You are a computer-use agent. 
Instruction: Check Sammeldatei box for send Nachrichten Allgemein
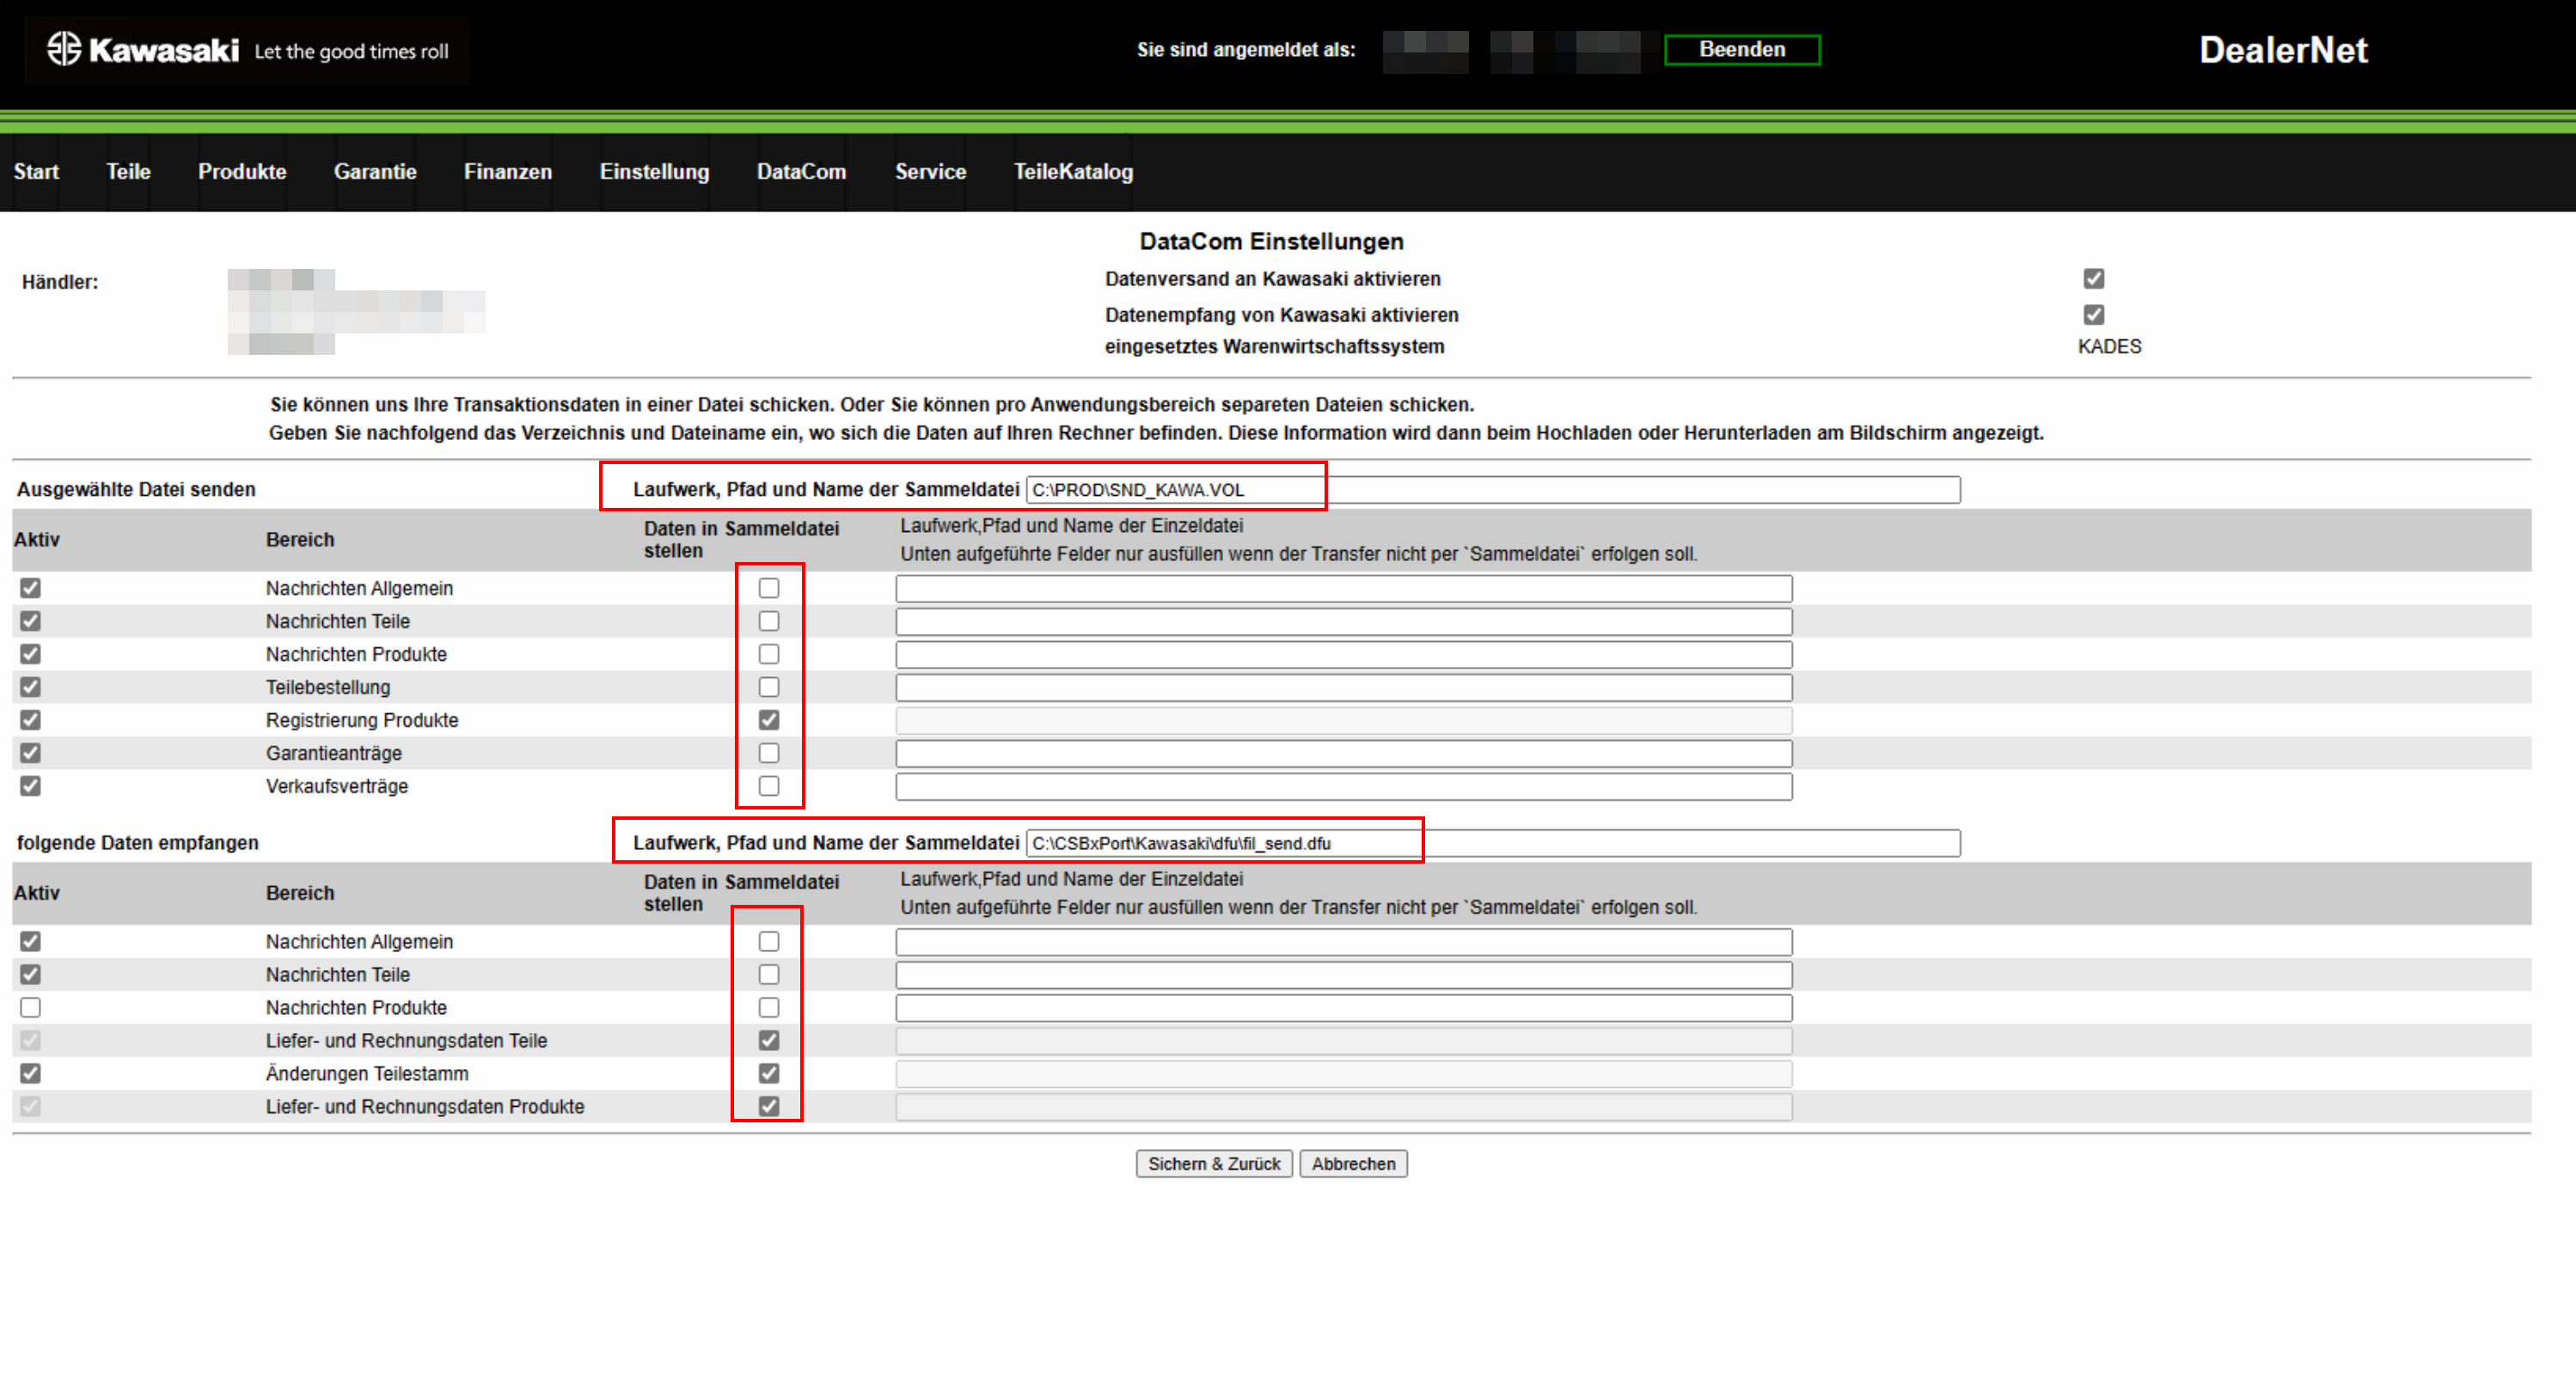[769, 588]
